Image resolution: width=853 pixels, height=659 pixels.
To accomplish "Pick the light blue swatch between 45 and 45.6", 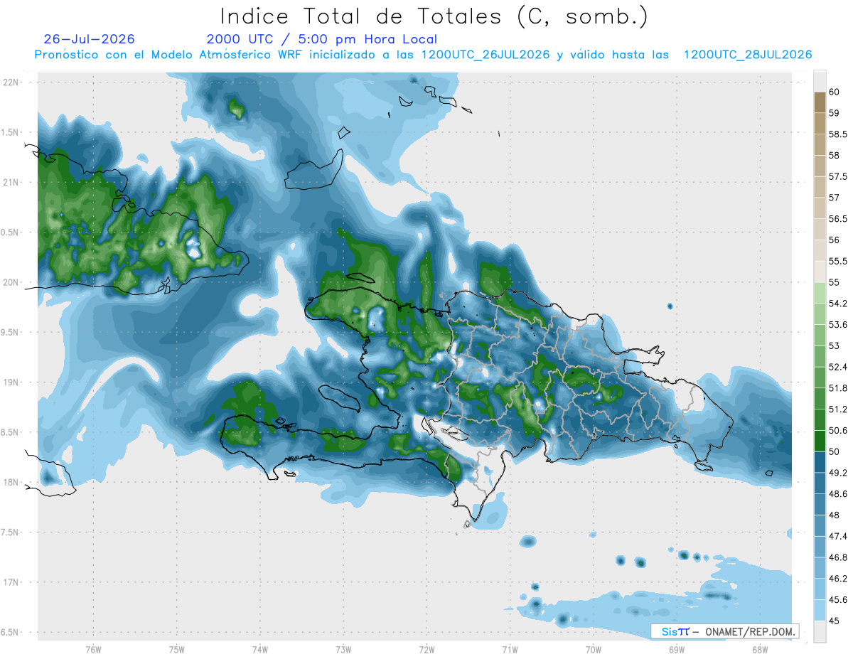I will click(820, 610).
